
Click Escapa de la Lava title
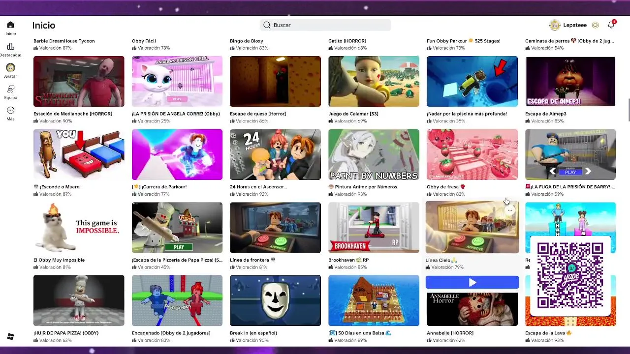point(548,333)
